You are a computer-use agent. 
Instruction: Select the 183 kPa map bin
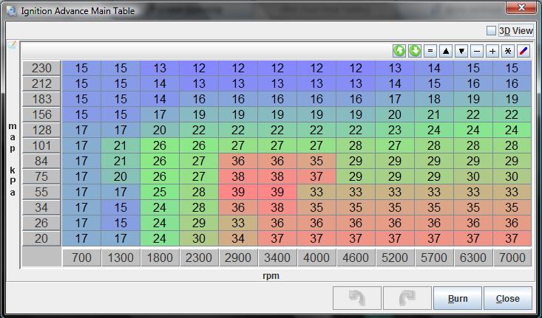click(x=41, y=100)
